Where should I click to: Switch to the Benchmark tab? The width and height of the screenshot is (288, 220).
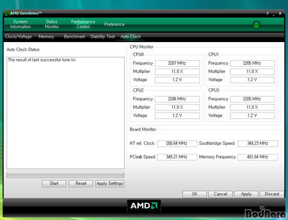[x=74, y=37]
